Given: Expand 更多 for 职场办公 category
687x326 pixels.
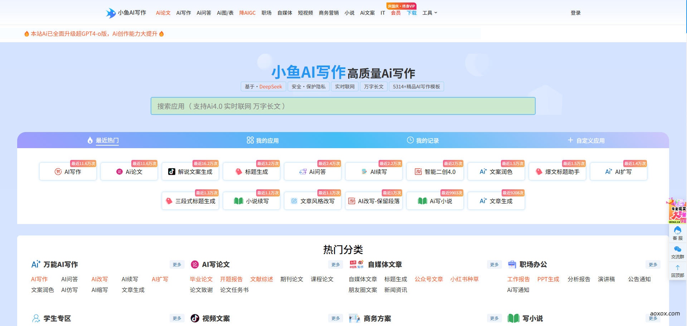Looking at the screenshot, I should click(653, 265).
